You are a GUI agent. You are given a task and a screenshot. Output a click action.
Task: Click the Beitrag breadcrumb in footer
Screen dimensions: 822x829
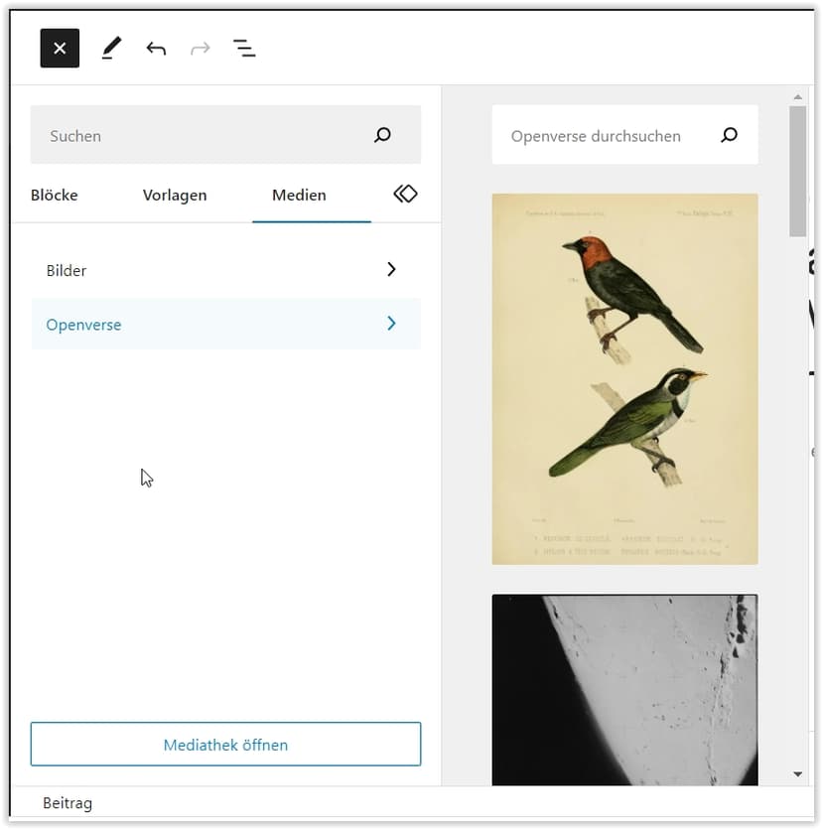(68, 803)
